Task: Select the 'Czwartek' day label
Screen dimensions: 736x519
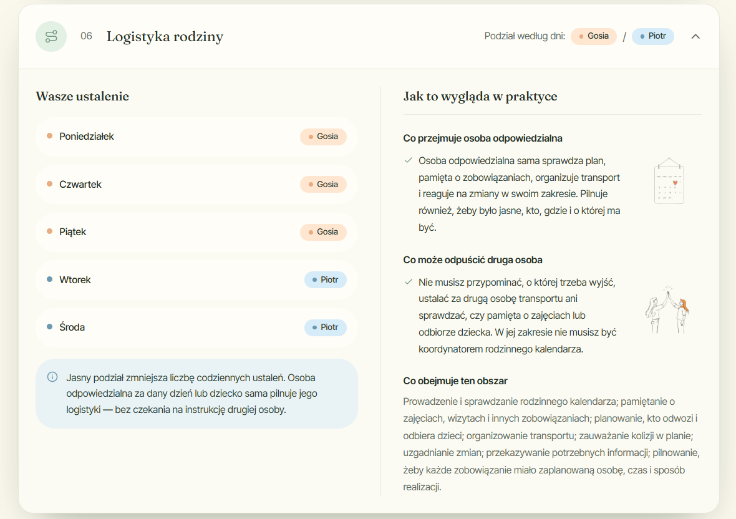Action: tap(80, 185)
